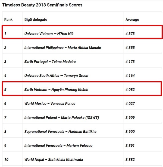Select the 3.882 average value
The height and width of the screenshot is (167, 163).
coord(130,159)
